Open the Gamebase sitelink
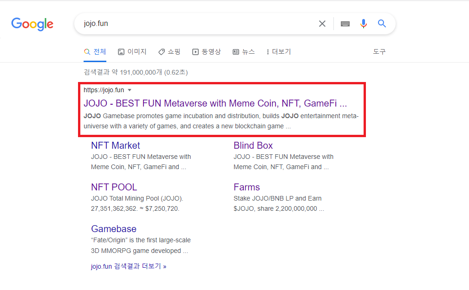Screen dimensions: 469x290 click(x=114, y=229)
